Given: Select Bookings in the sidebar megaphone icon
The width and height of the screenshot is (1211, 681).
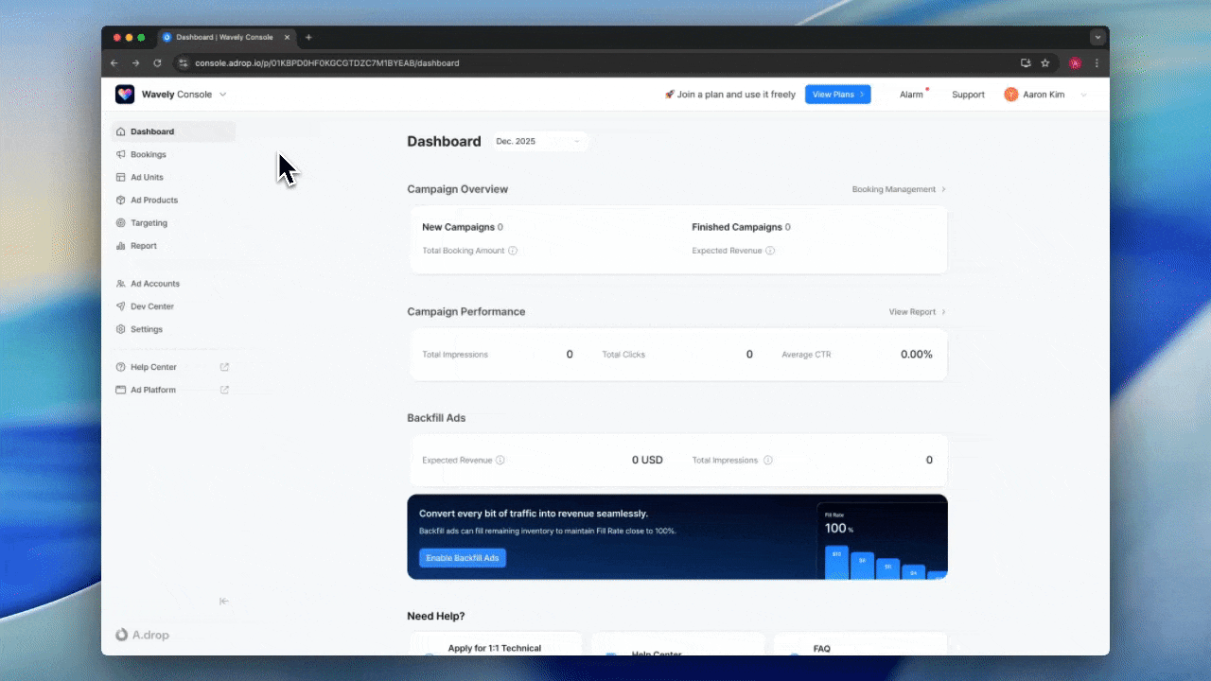Looking at the screenshot, I should 123,154.
